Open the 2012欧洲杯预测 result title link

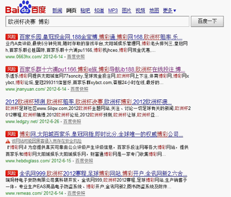click(x=88, y=102)
